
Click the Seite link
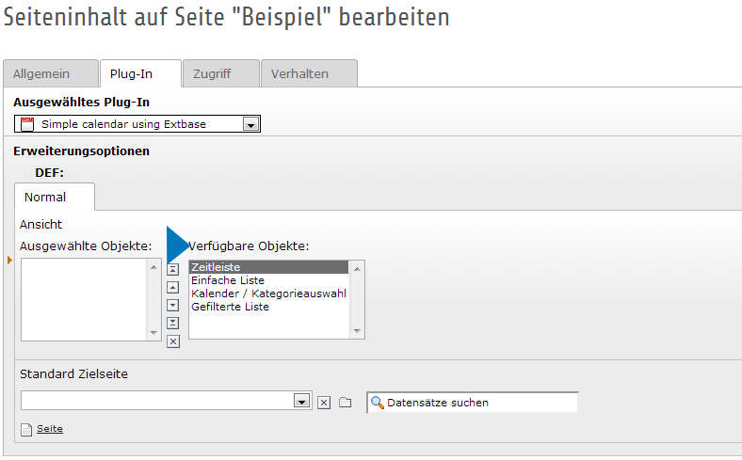[50, 429]
